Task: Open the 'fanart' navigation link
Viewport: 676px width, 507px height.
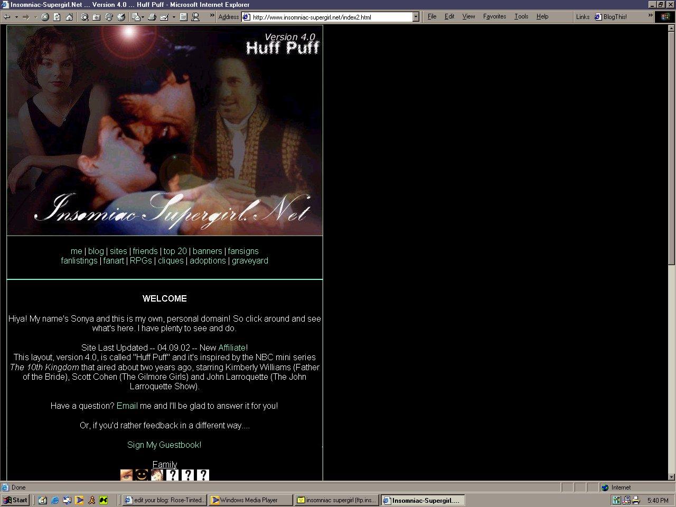Action: coord(114,261)
